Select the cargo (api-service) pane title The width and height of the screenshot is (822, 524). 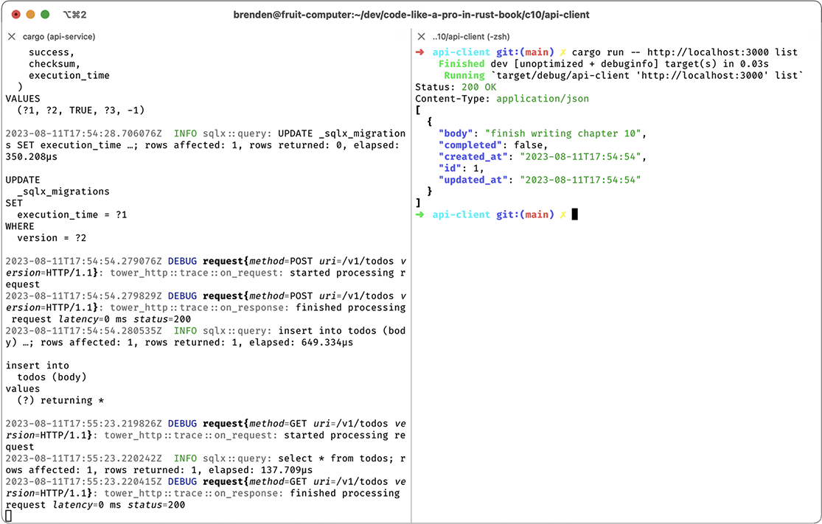click(x=59, y=37)
